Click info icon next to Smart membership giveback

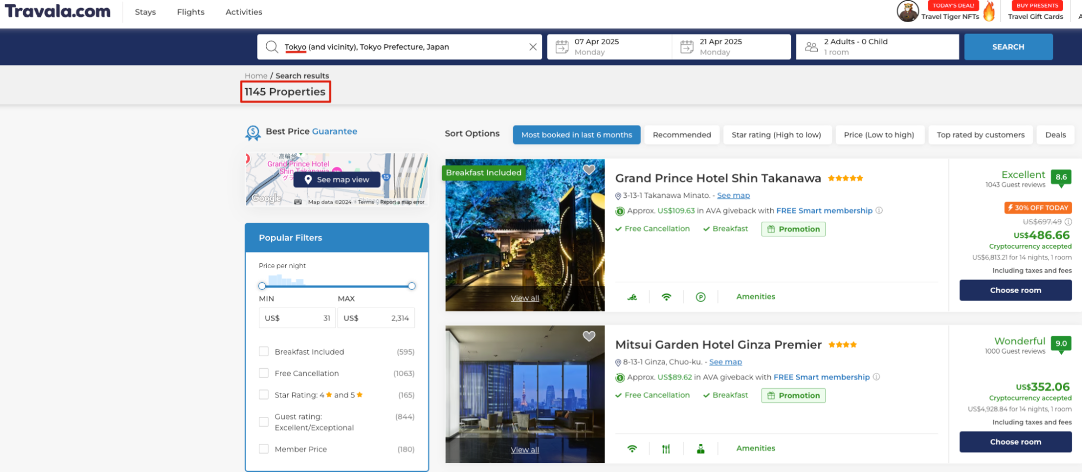pyautogui.click(x=879, y=210)
